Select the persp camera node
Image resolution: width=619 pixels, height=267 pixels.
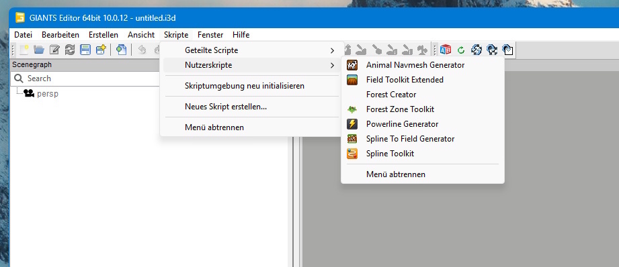pyautogui.click(x=47, y=94)
